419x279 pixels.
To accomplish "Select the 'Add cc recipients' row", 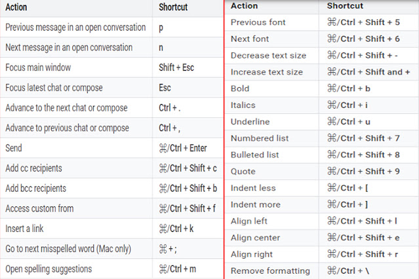I will click(x=111, y=168).
